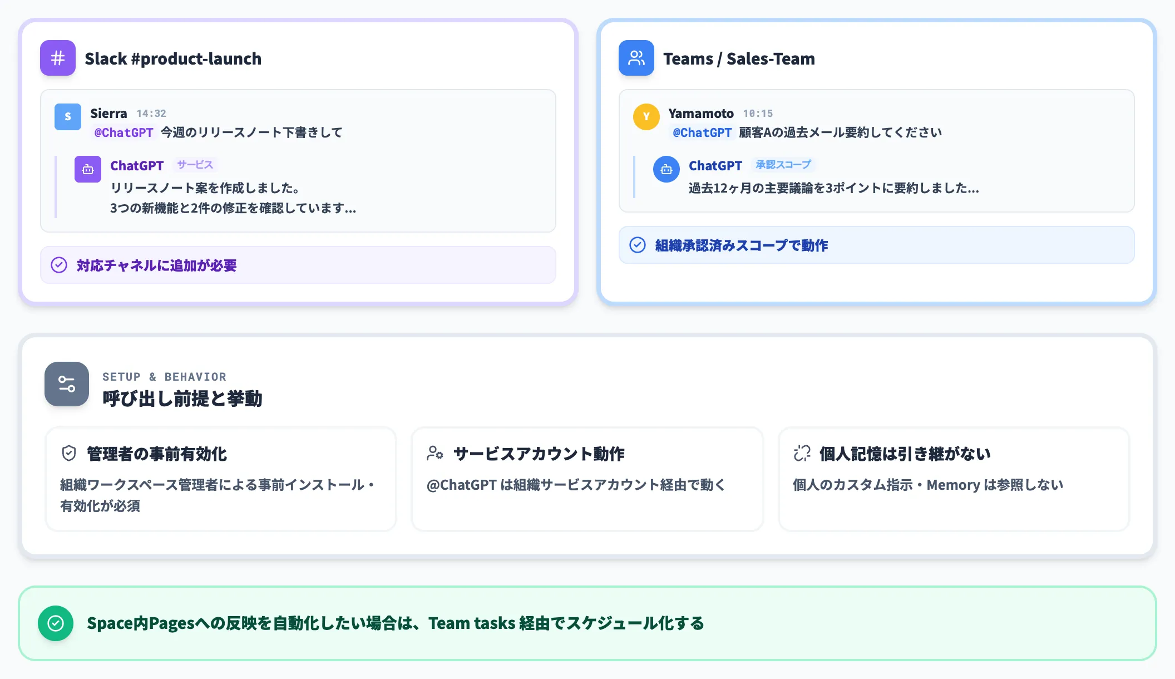Click the サービス badge beside ChatGPT
The image size is (1175, 679).
click(195, 165)
